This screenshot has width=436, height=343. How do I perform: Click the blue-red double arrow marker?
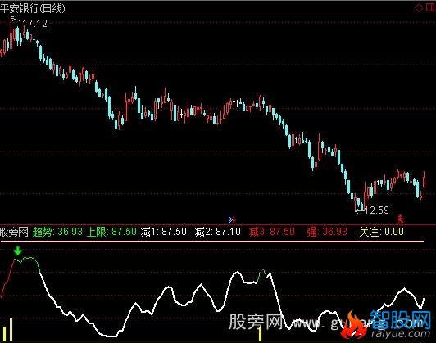point(233,219)
